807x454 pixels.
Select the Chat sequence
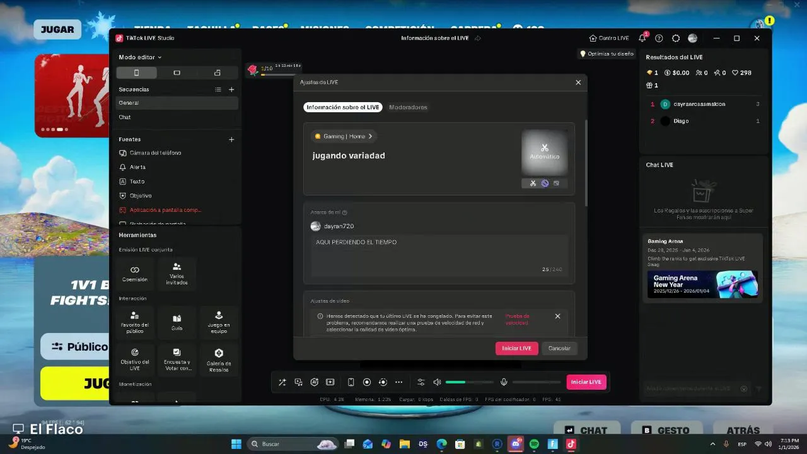tap(177, 117)
